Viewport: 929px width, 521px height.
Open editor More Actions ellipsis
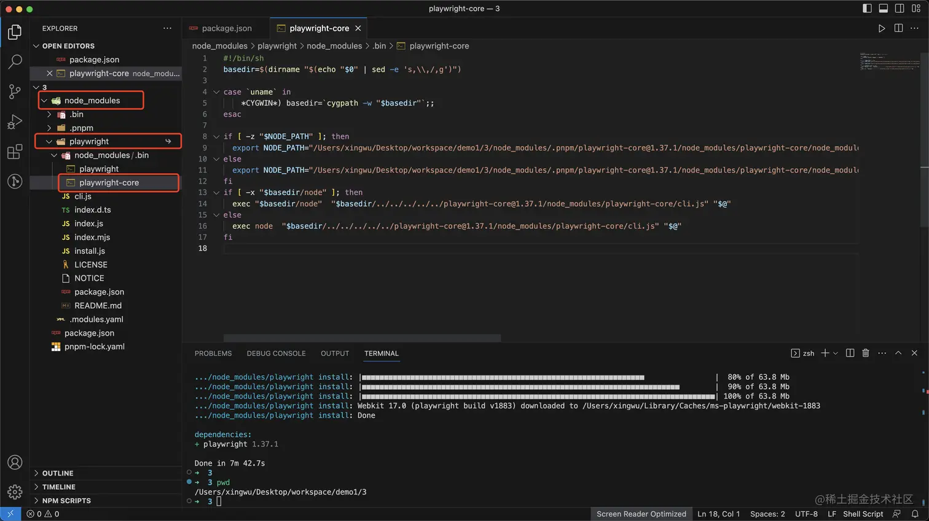(914, 28)
